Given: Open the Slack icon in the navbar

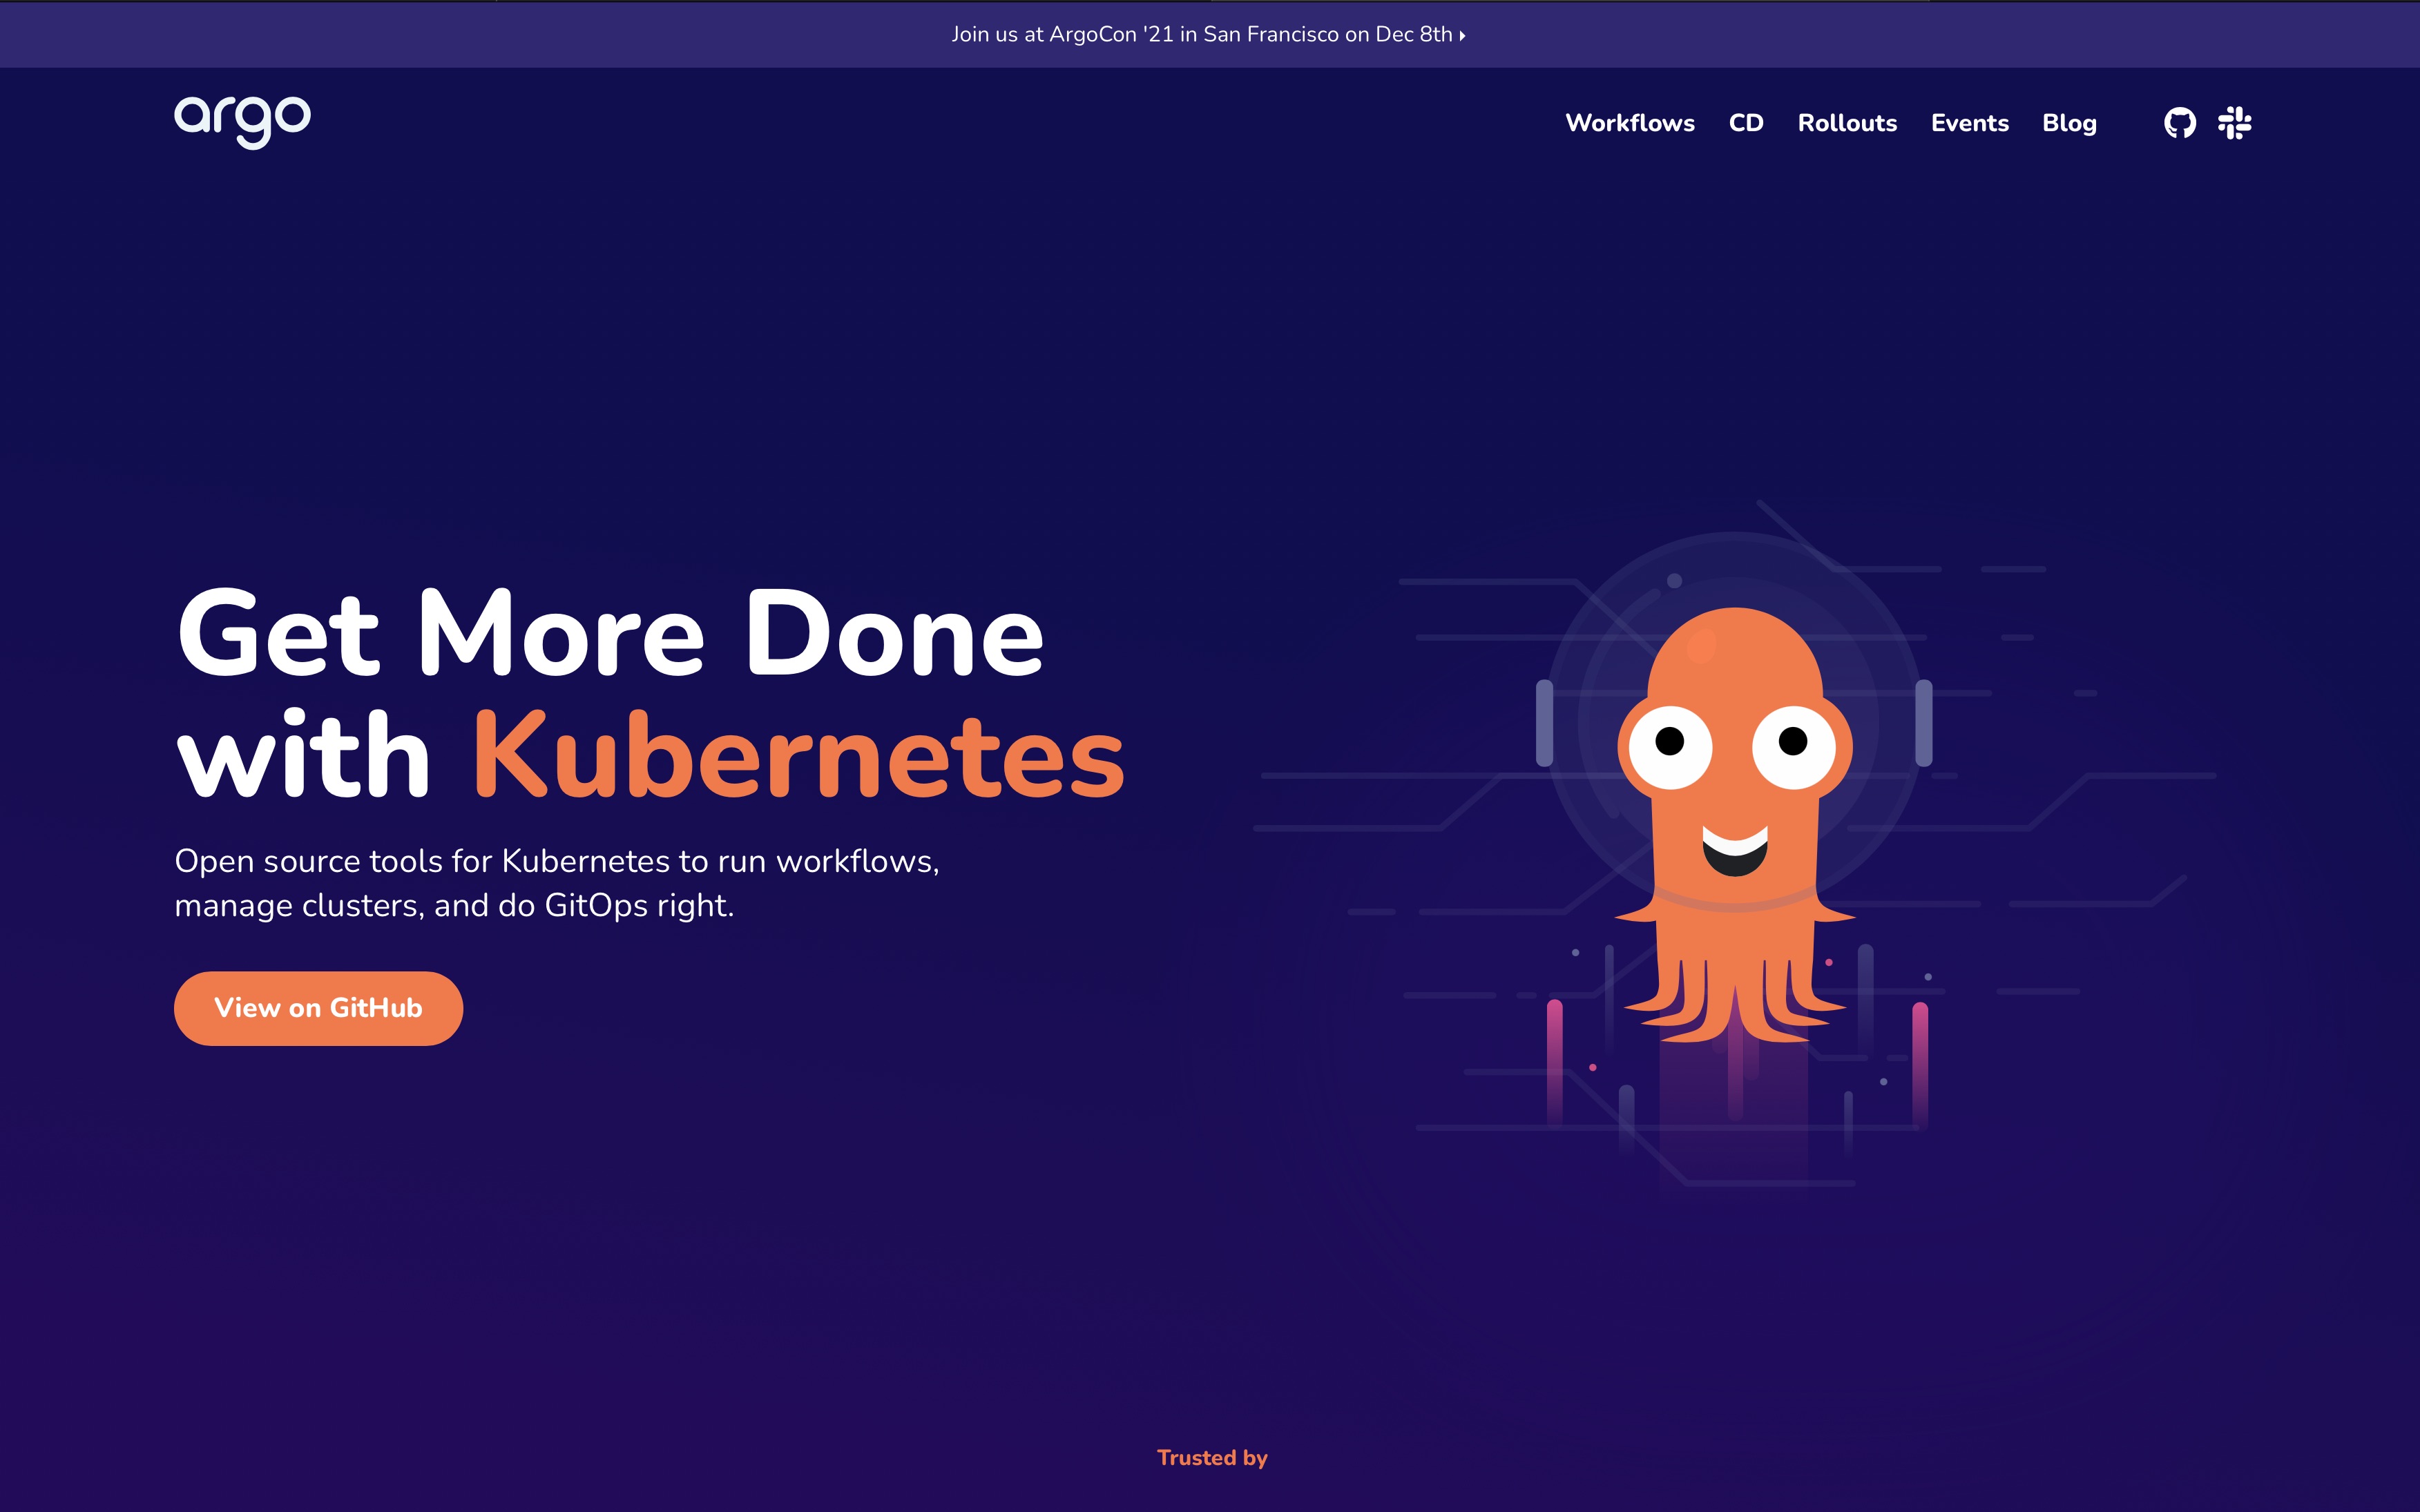Looking at the screenshot, I should tap(2235, 123).
